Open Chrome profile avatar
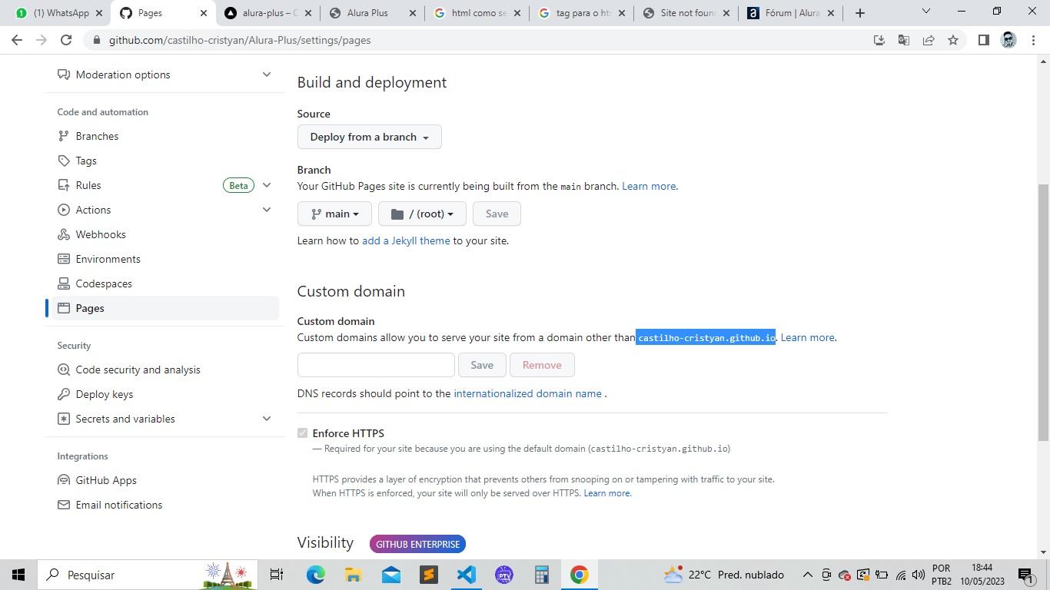 pyautogui.click(x=1008, y=40)
